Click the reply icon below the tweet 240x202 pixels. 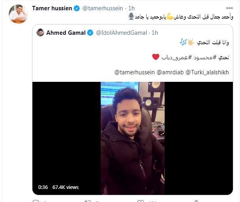pos(36,201)
